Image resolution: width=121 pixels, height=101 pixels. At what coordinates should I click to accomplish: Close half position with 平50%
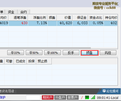(x=34, y=53)
